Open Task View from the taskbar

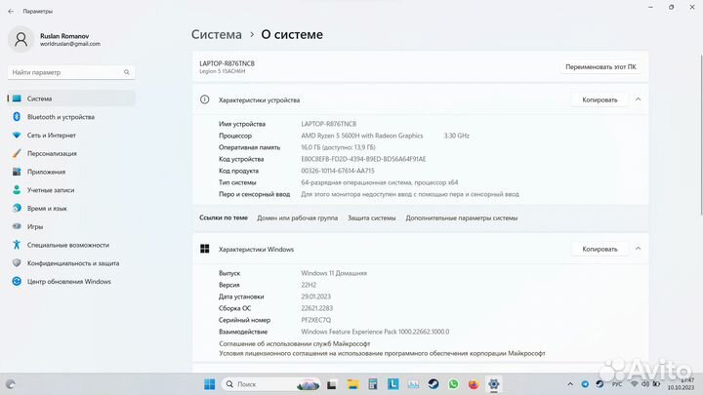[331, 384]
